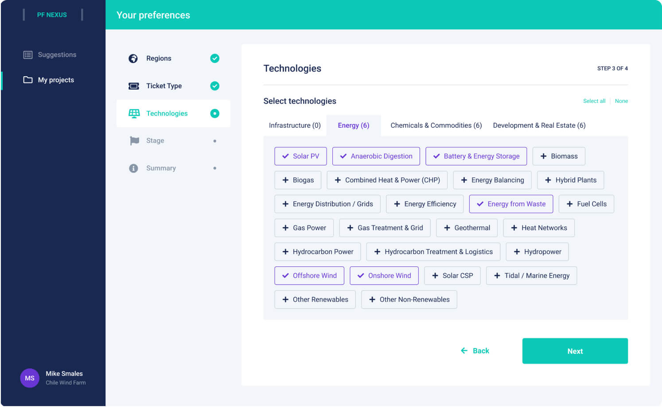The width and height of the screenshot is (662, 407).
Task: Switch to Development & Real Estate (6) tab
Action: pos(539,125)
